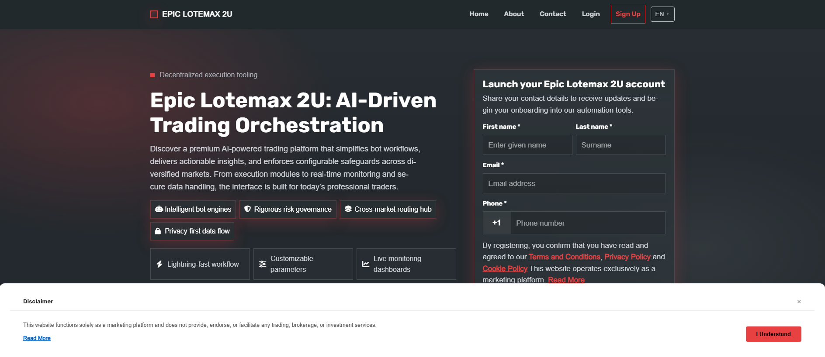The height and width of the screenshot is (357, 825).
Task: Click the Decentralized execution tooling label
Action: [208, 75]
